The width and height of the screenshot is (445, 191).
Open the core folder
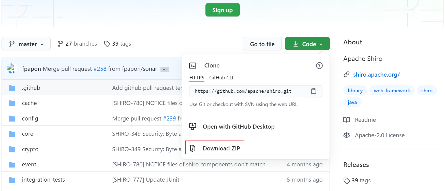[28, 134]
